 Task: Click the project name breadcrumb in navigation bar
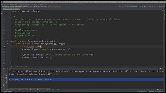pos(15,6)
